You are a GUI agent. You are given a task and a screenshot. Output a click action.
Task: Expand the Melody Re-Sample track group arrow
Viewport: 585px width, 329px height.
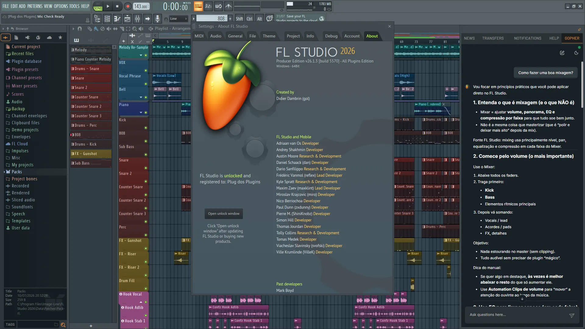coord(141,55)
